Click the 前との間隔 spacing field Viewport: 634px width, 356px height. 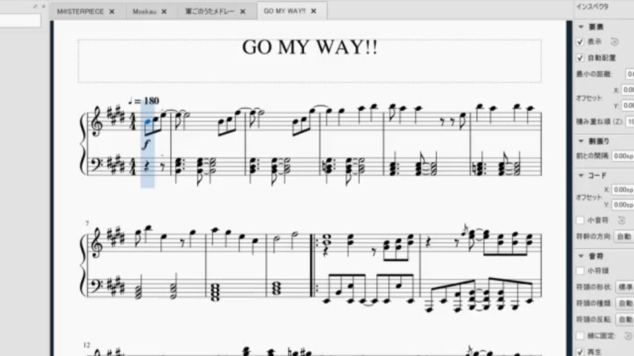(x=623, y=156)
